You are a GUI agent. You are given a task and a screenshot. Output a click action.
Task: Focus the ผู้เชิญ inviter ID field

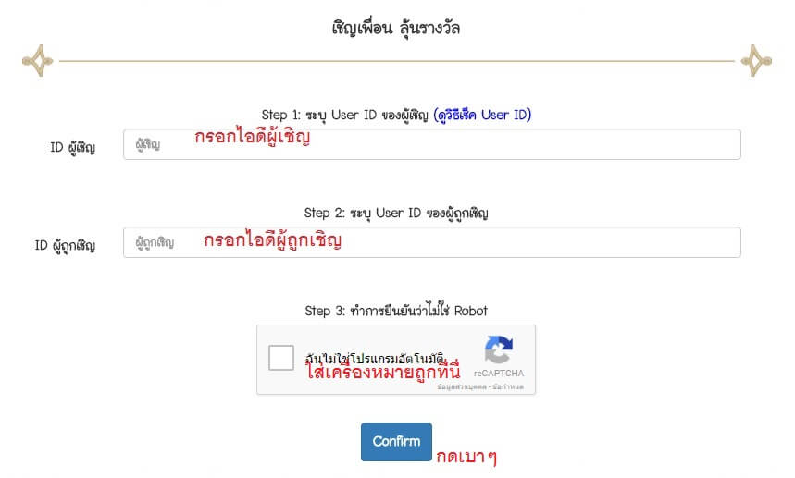point(432,144)
